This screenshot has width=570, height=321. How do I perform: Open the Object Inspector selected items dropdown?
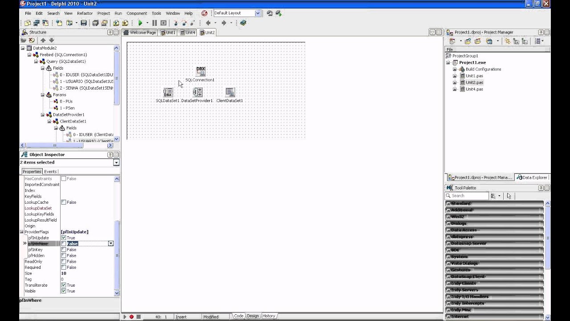[x=116, y=163]
